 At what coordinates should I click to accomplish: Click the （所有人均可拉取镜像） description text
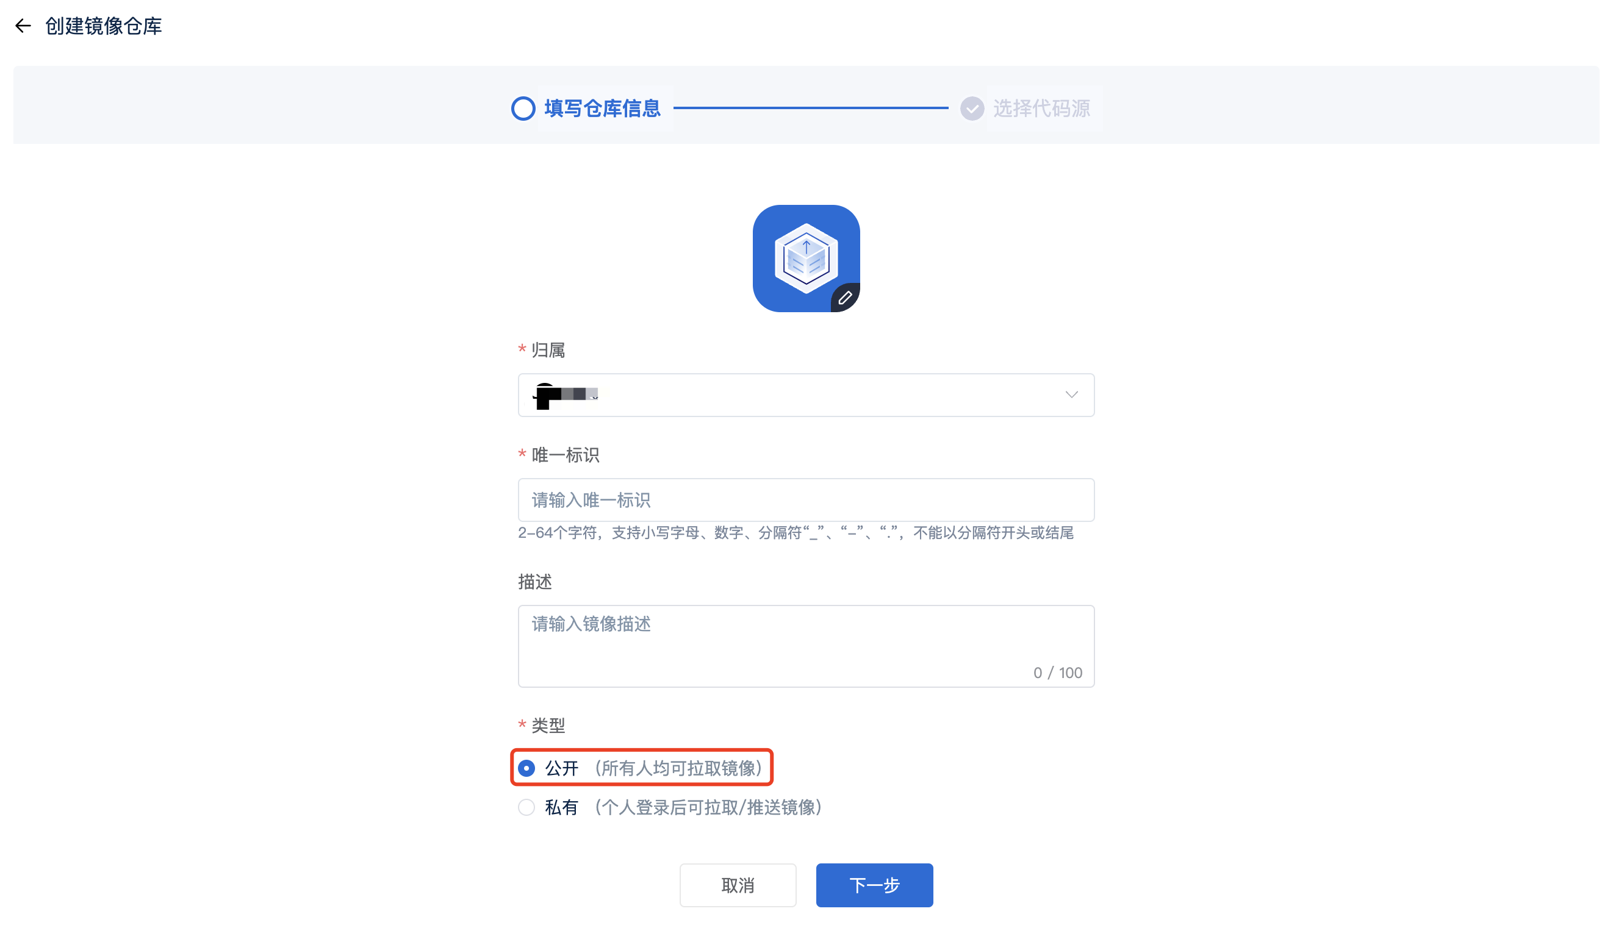coord(678,768)
